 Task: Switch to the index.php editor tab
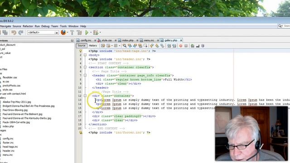[128, 40]
